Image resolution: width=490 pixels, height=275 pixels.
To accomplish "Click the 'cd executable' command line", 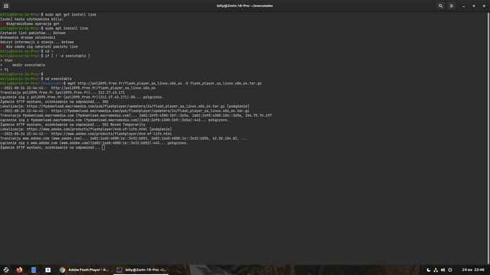I will coord(58,79).
